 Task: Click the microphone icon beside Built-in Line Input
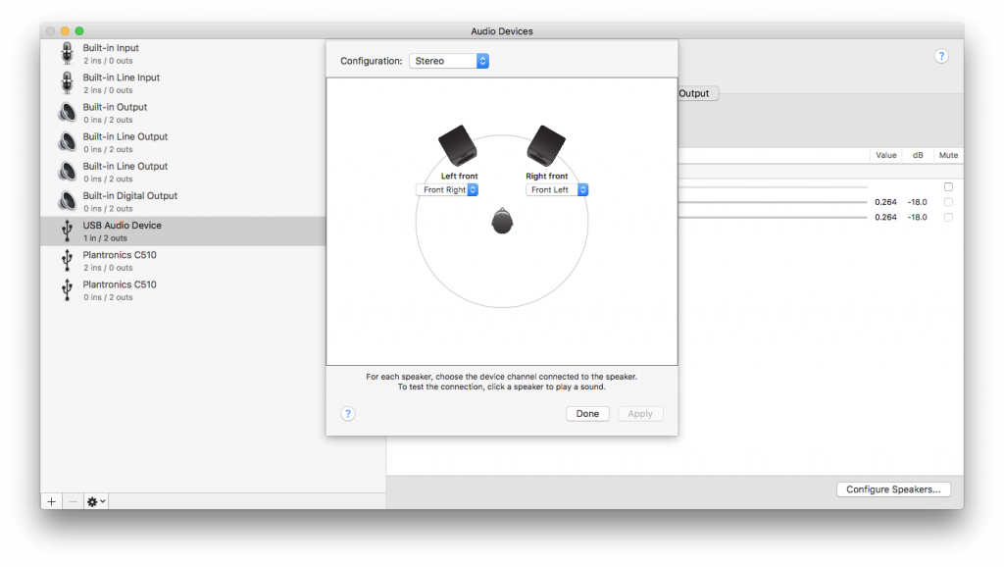(x=68, y=82)
